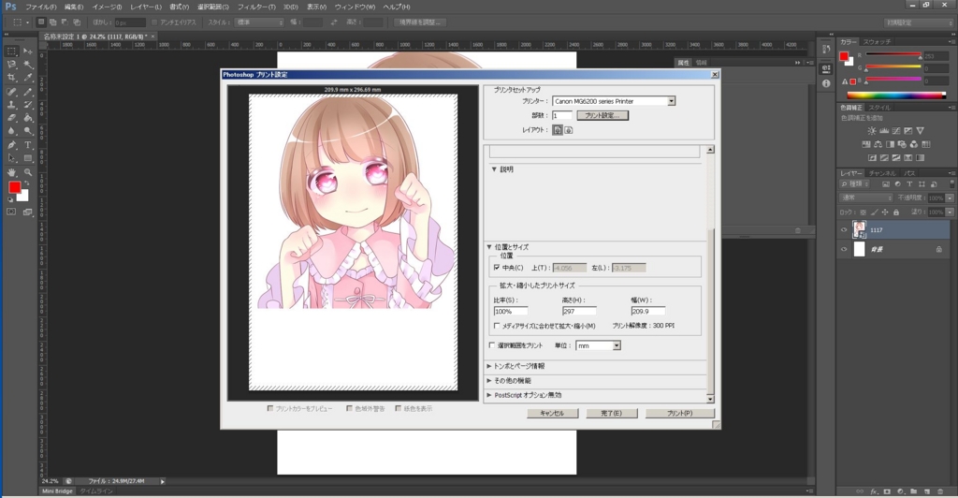Viewport: 958px width, 498px height.
Task: Tick the 紙色を表示 checkbox
Action: click(399, 408)
